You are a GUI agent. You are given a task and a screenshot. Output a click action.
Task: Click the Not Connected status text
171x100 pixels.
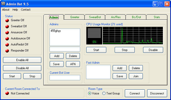tap(20, 93)
